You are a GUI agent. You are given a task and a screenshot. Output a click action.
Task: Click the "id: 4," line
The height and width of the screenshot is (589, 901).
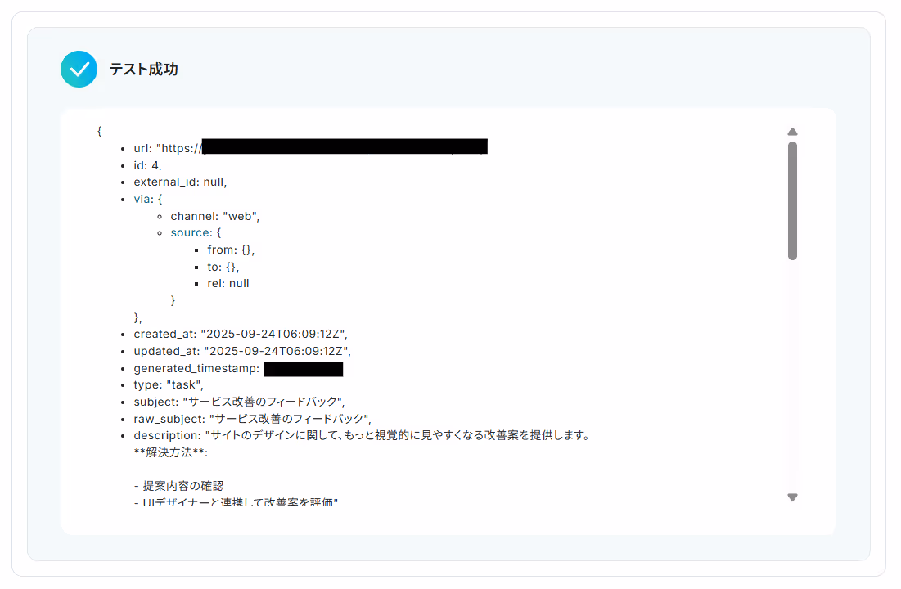[147, 165]
